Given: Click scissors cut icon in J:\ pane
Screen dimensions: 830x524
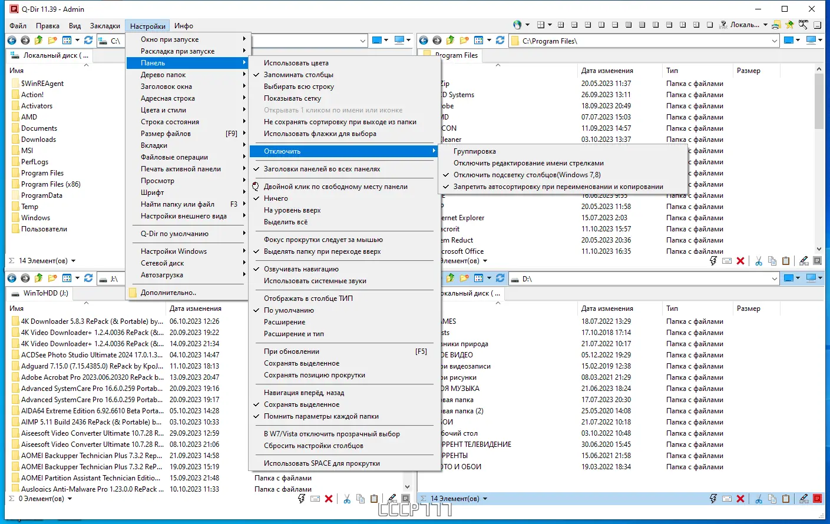Looking at the screenshot, I should point(347,499).
